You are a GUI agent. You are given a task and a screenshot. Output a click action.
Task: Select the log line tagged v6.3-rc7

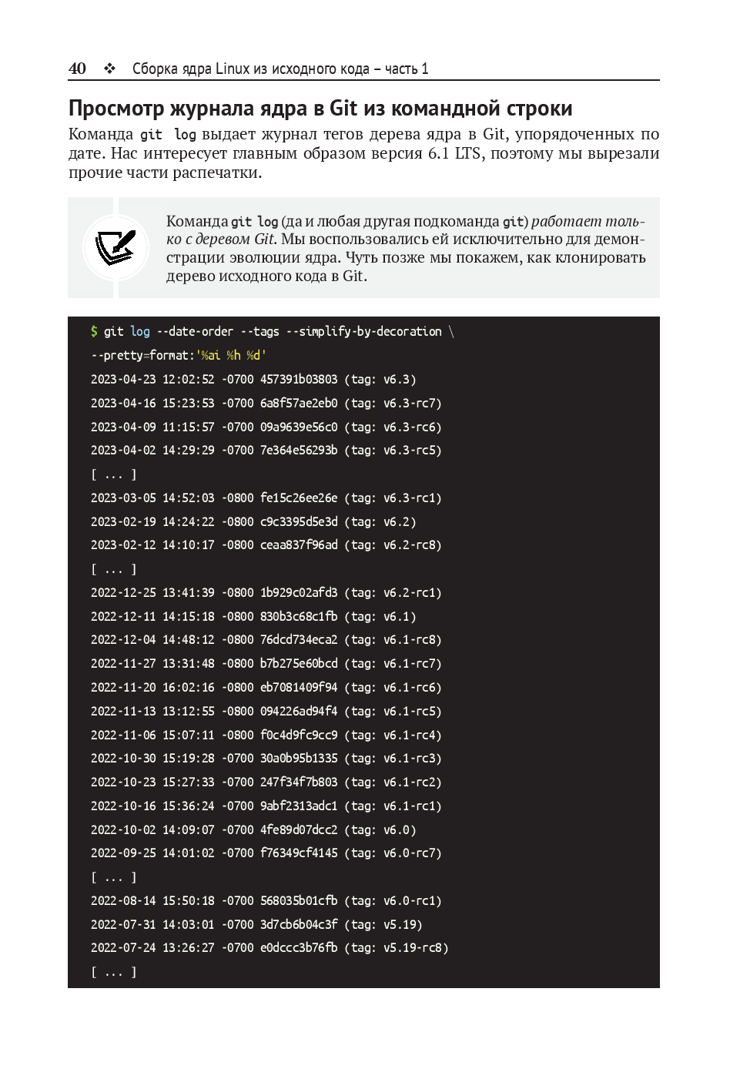tap(266, 403)
